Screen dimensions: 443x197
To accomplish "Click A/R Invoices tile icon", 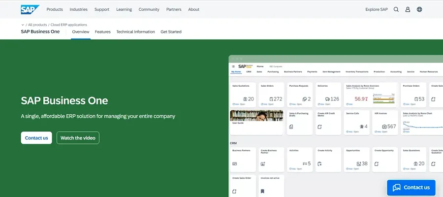I will [x=384, y=127].
